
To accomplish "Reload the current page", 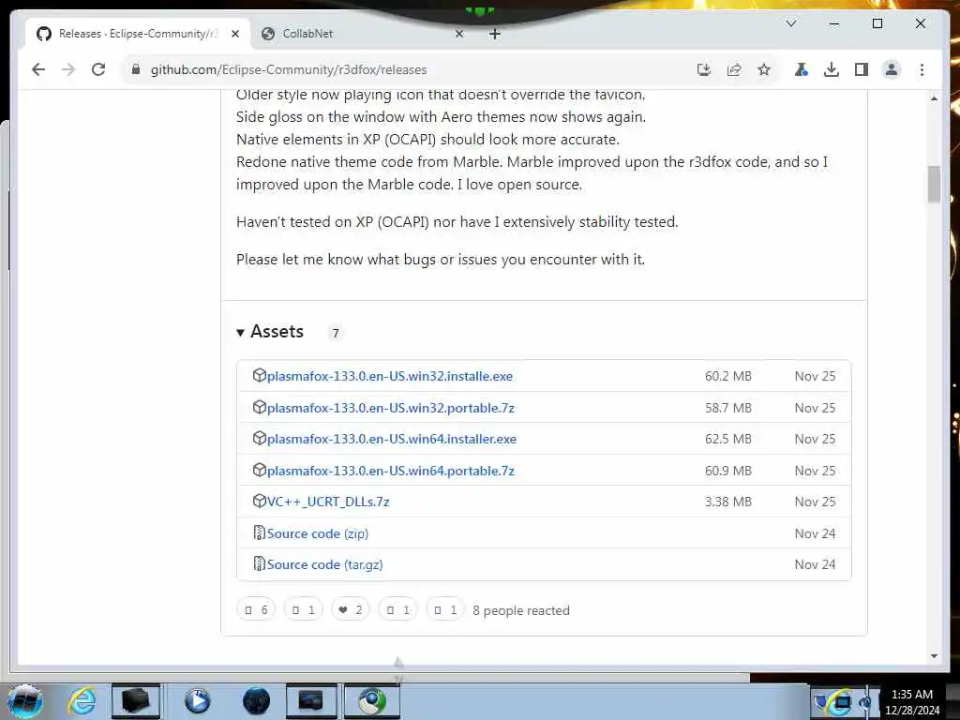I will click(98, 69).
